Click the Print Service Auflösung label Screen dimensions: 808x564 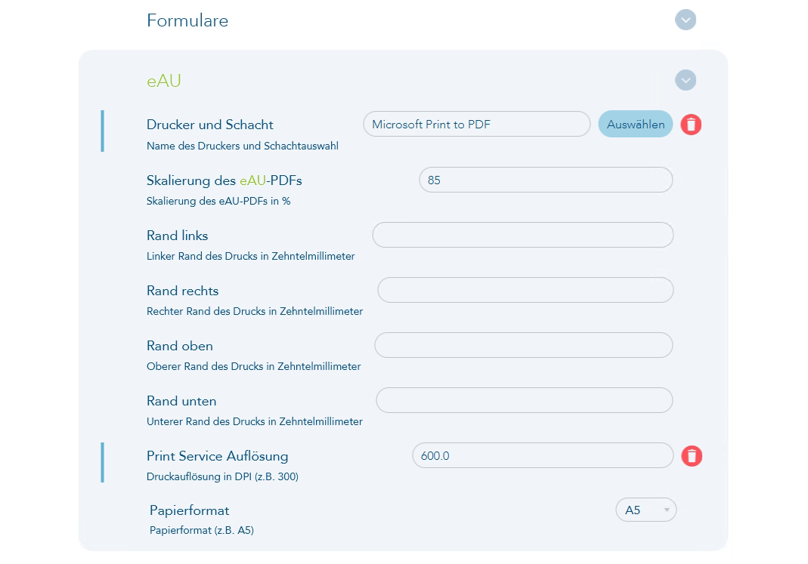(217, 456)
